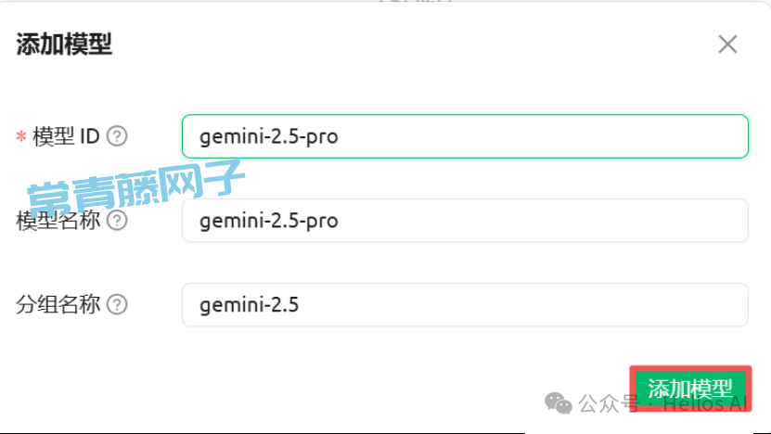Screen dimensions: 771x434
Task: Click the 模型名称 label text
Action: pyautogui.click(x=58, y=221)
